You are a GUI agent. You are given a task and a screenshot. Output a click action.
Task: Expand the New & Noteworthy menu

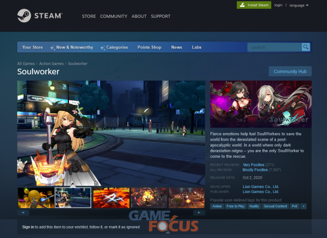tap(71, 48)
